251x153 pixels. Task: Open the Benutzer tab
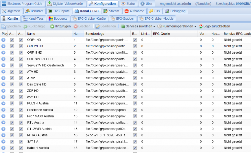34,11
